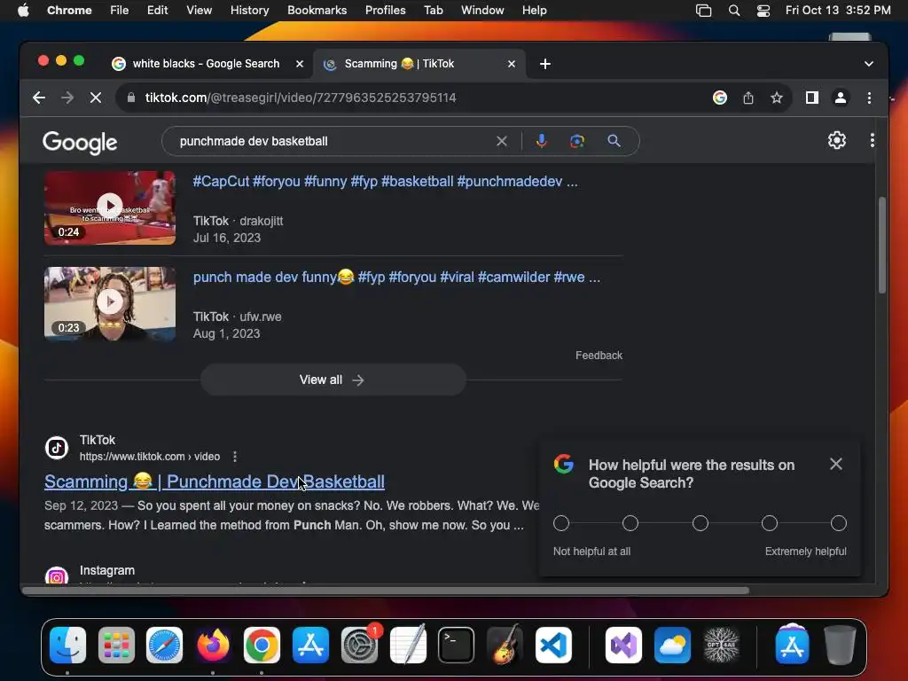Open punch made dev funny video link
The height and width of the screenshot is (681, 908).
(396, 277)
